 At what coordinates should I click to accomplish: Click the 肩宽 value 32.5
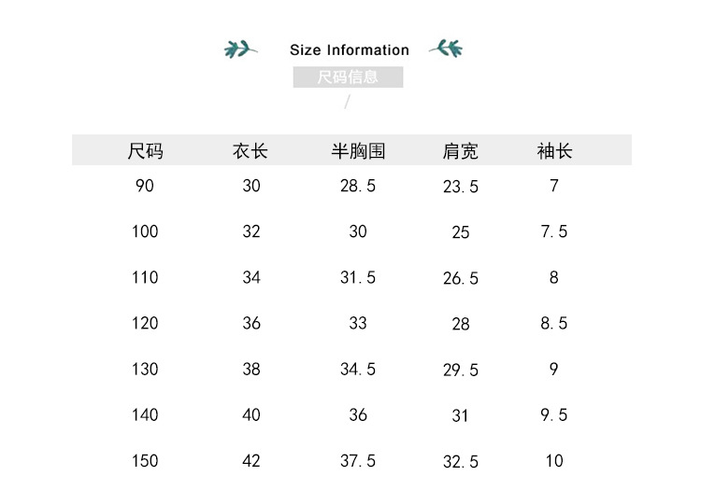pyautogui.click(x=460, y=461)
